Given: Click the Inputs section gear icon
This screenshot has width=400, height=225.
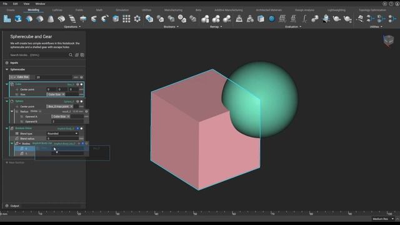Looking at the screenshot, I should (x=7, y=62).
